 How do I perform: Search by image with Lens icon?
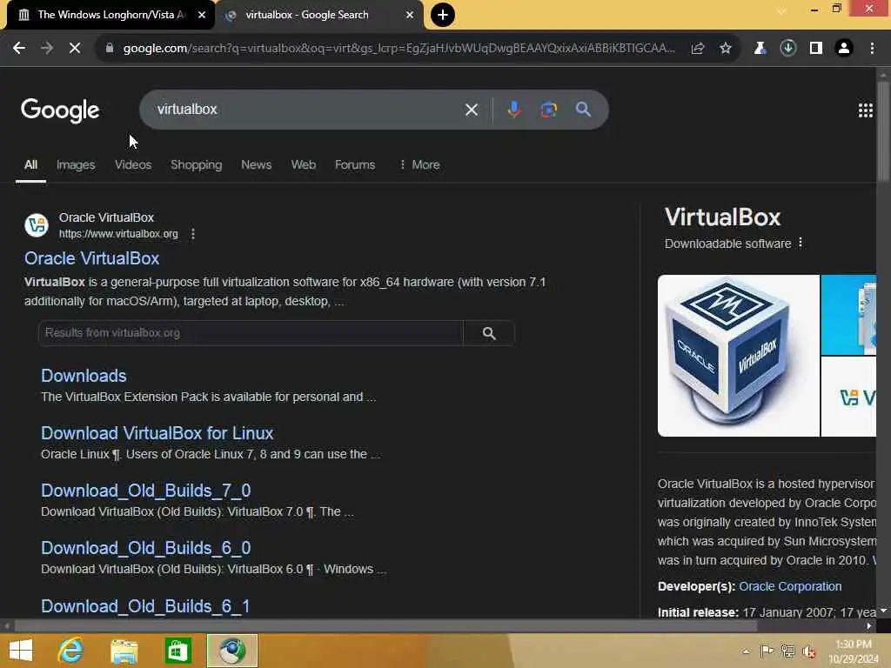[x=548, y=110]
